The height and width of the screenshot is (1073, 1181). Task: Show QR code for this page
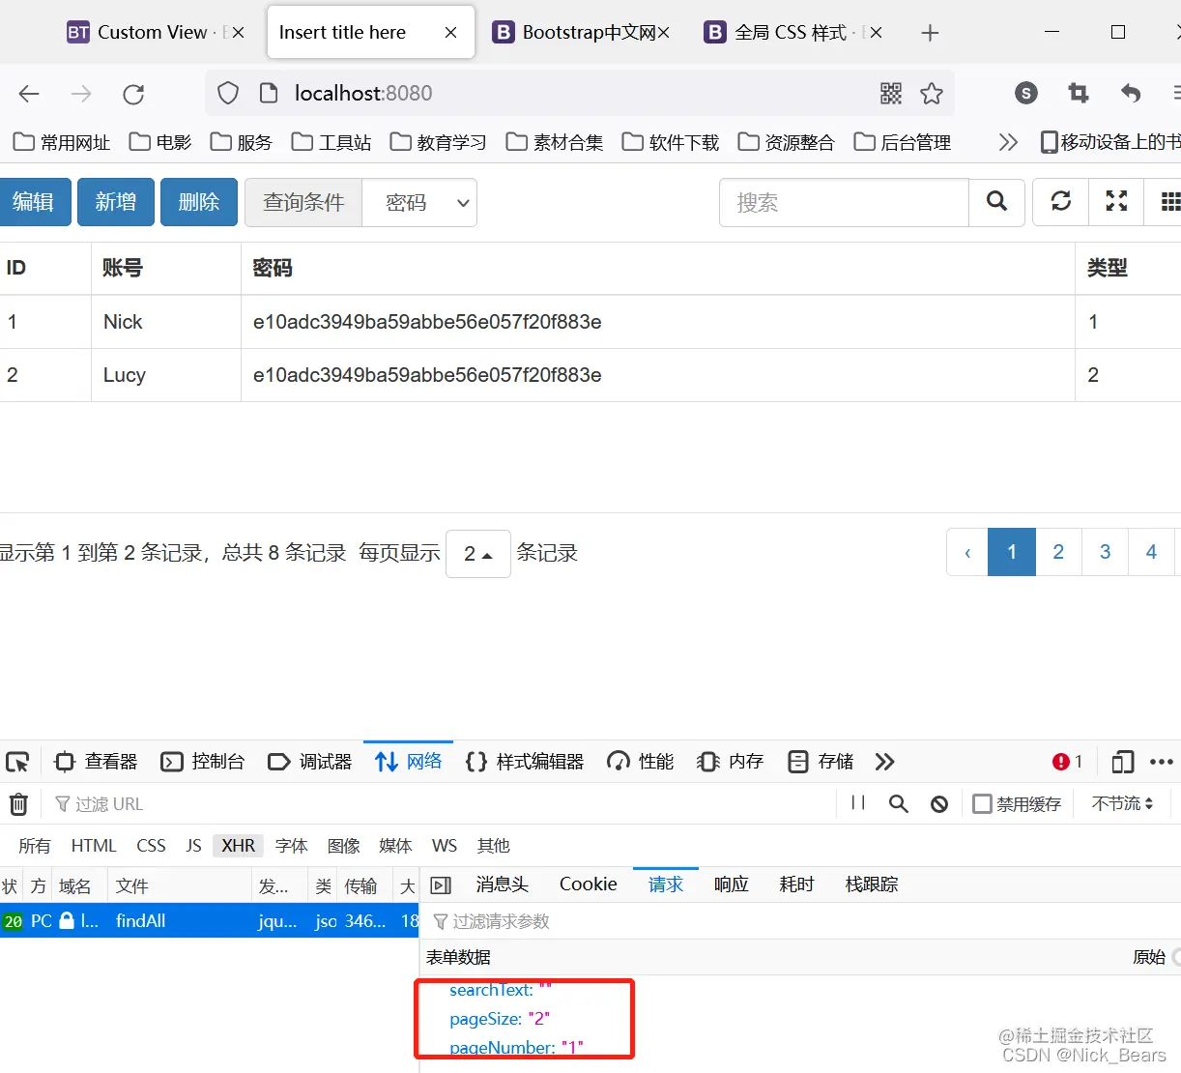tap(891, 93)
